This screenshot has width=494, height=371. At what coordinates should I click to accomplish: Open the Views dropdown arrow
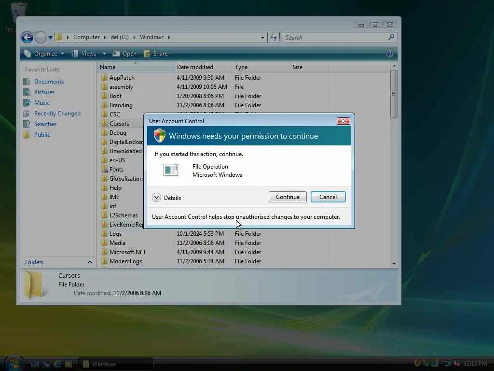click(104, 54)
